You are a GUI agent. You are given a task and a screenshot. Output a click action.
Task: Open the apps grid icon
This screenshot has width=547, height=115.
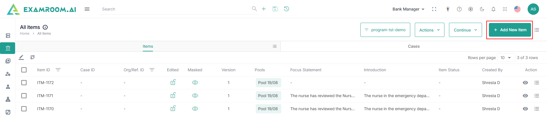click(505, 9)
